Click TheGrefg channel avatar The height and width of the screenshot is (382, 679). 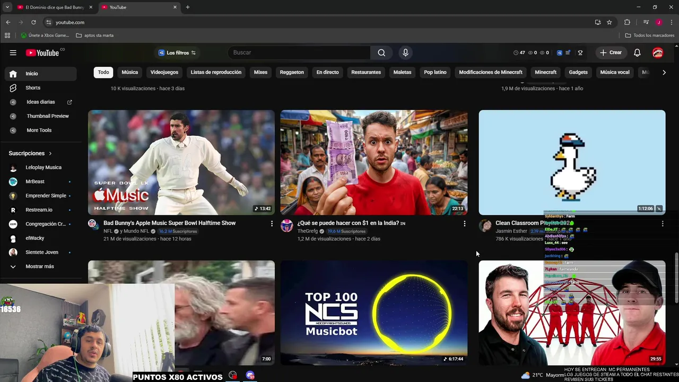286,225
